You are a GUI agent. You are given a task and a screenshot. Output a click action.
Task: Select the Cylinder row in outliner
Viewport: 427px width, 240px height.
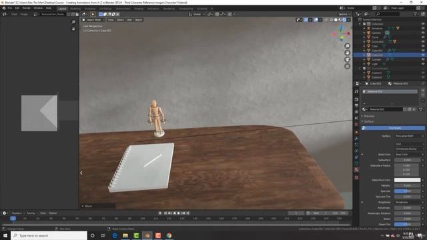coord(376,59)
